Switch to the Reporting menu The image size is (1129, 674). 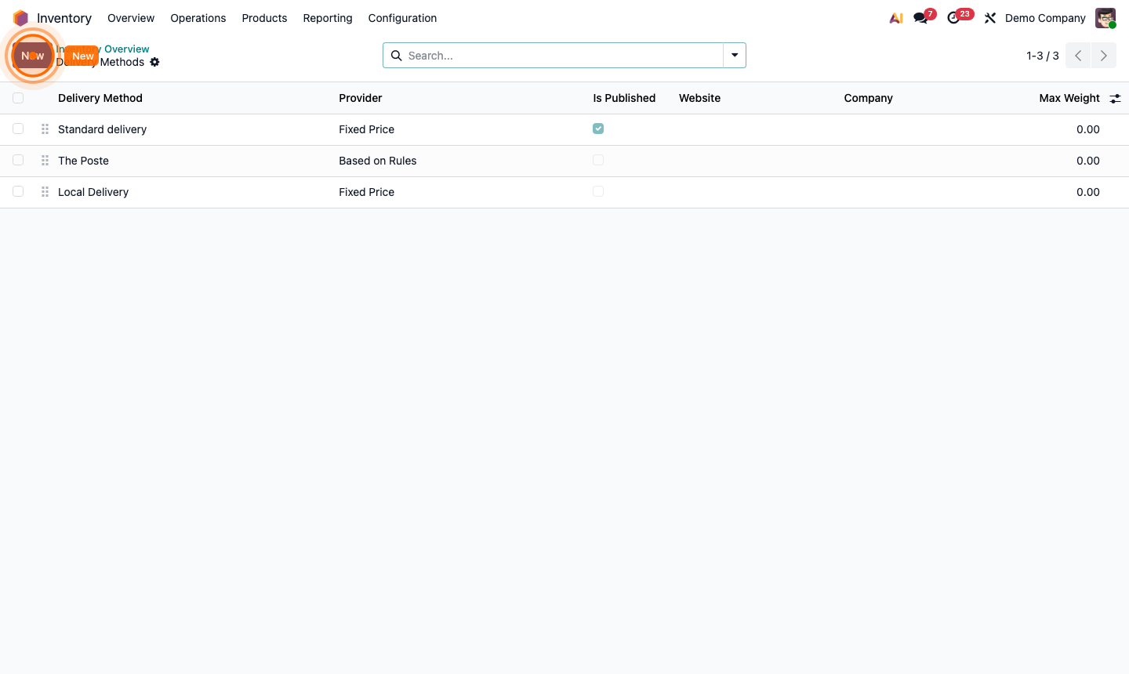coord(327,18)
